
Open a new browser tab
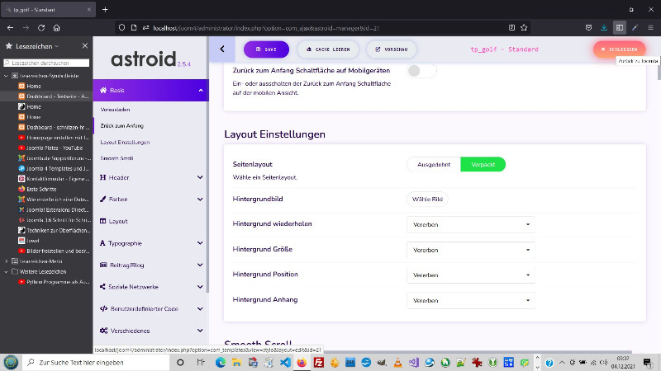[x=105, y=9]
